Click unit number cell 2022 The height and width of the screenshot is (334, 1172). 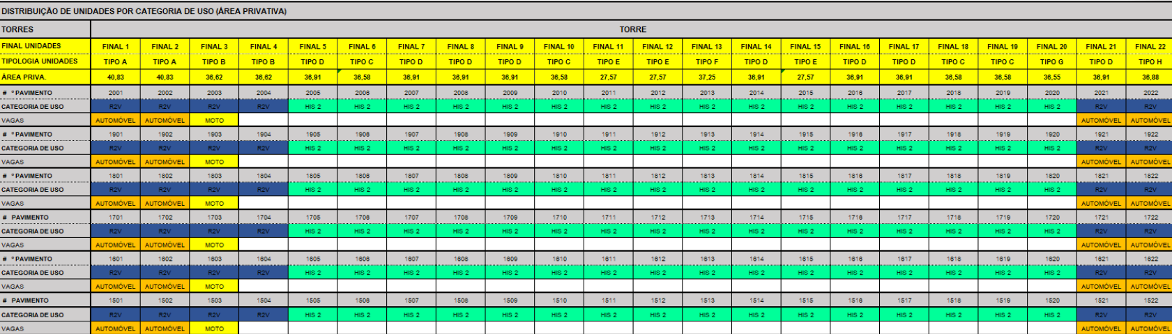point(1150,93)
